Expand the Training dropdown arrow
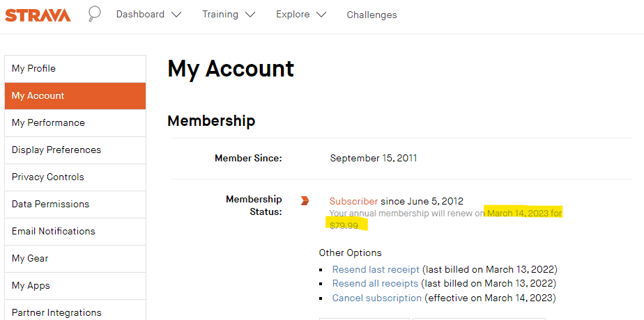The width and height of the screenshot is (644, 320). pyautogui.click(x=250, y=15)
